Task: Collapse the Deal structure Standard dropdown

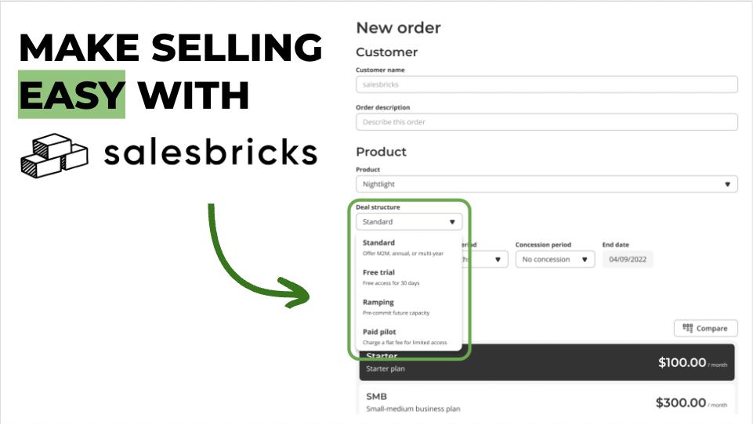Action: 409,221
